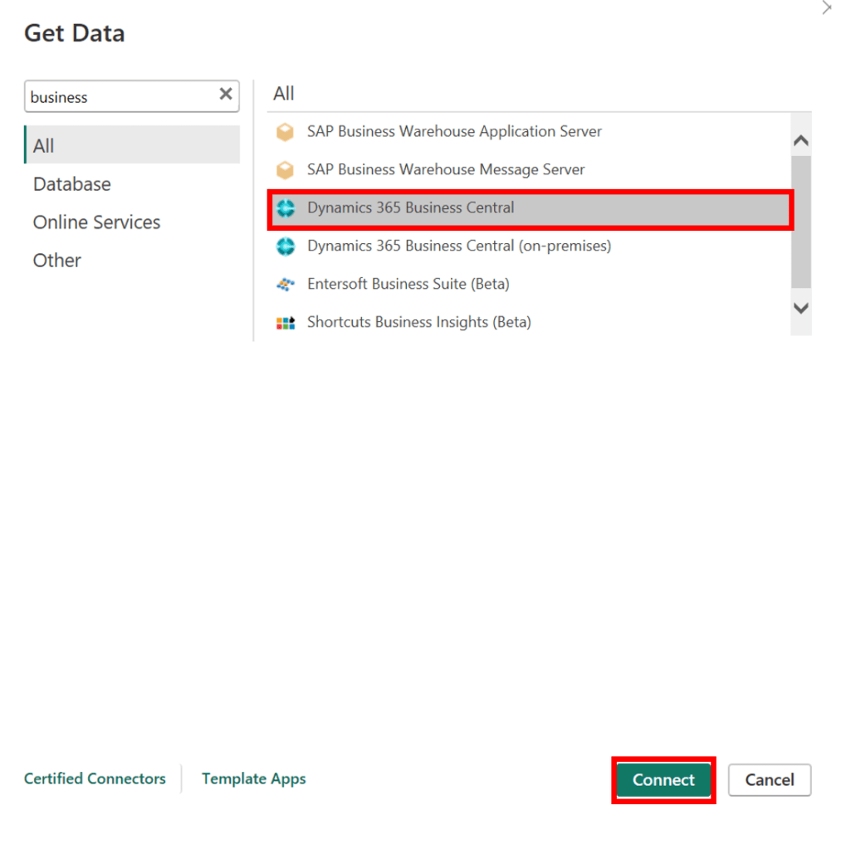846x849 pixels.
Task: Select SAP Business Warehouse Application Server
Action: pyautogui.click(x=529, y=132)
